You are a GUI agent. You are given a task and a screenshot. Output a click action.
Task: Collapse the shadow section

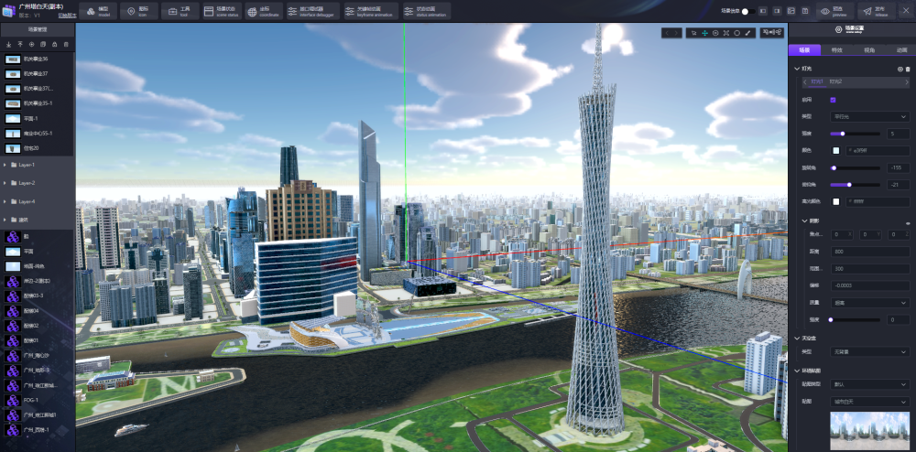[804, 221]
